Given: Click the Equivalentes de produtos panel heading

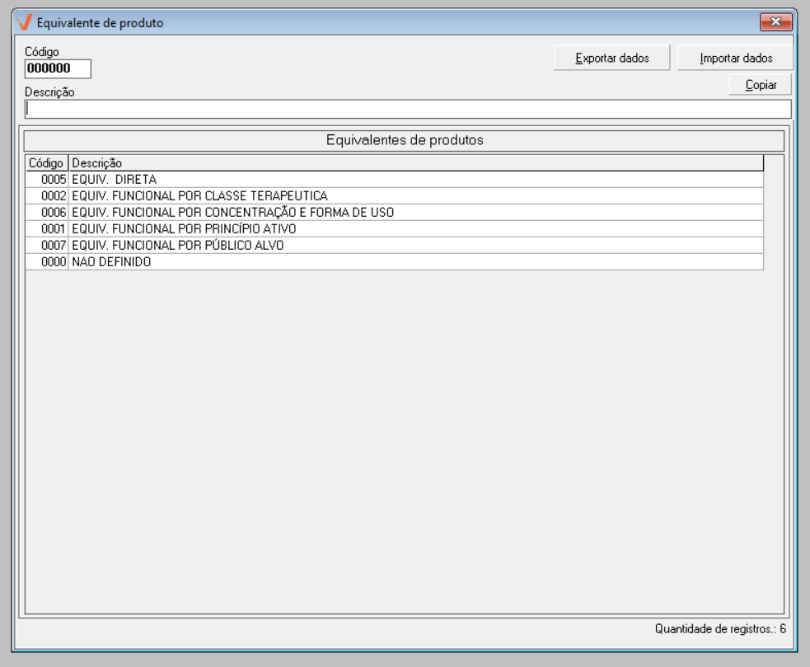Looking at the screenshot, I should [x=405, y=140].
